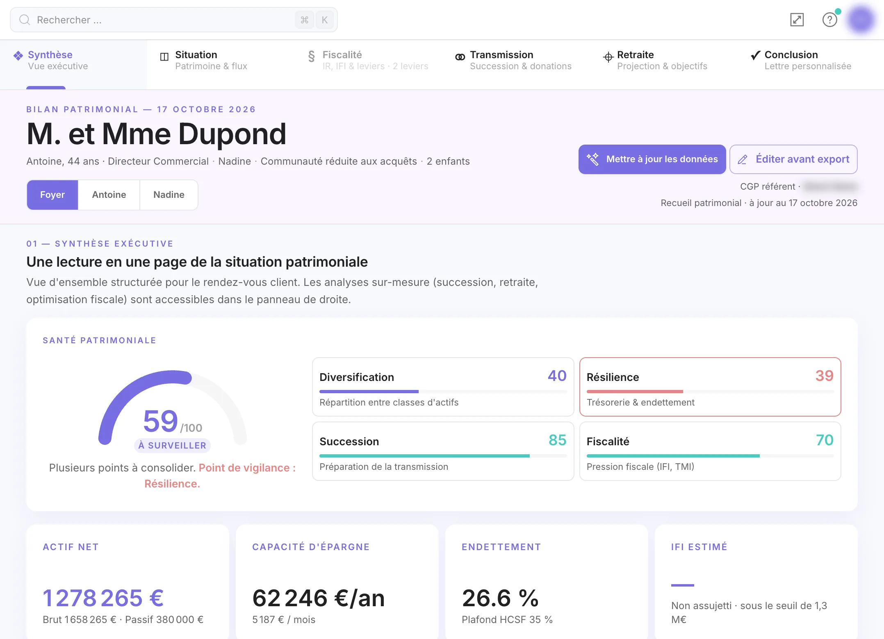Open the user avatar menu
884x639 pixels.
coord(861,19)
